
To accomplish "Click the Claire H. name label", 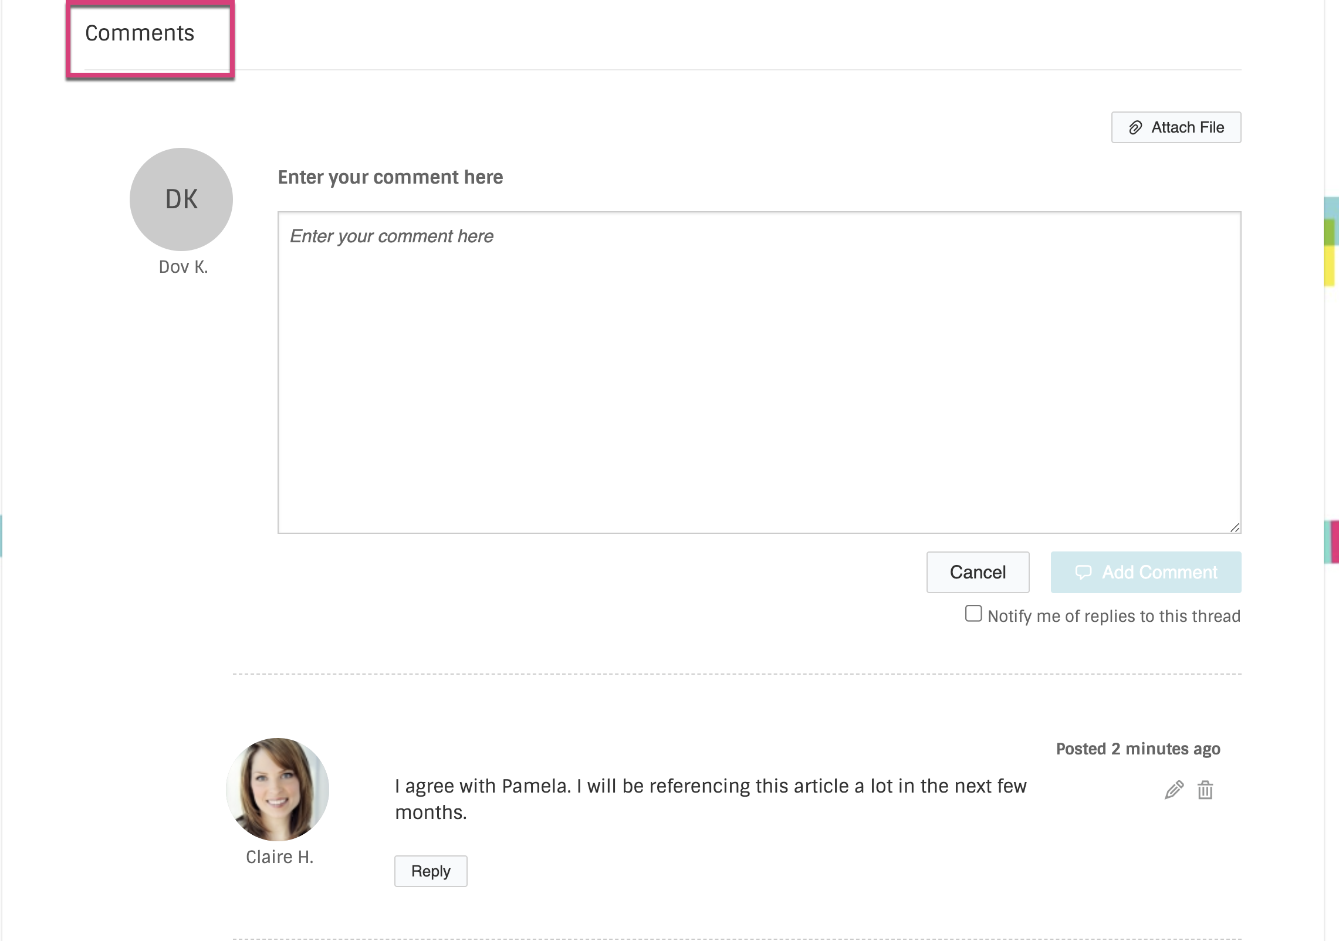I will (279, 857).
